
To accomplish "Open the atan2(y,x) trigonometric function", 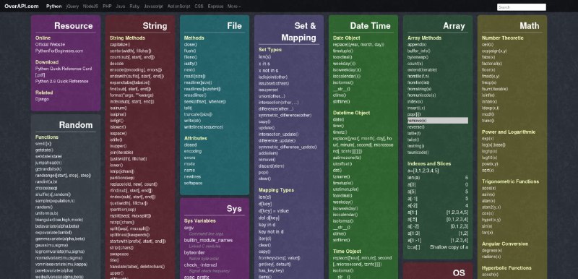I will [491, 207].
